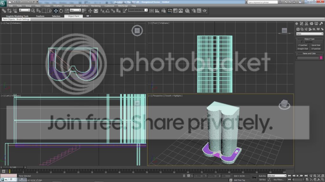Open the Key Filters dialog
The height and width of the screenshot is (182, 325).
click(x=278, y=180)
